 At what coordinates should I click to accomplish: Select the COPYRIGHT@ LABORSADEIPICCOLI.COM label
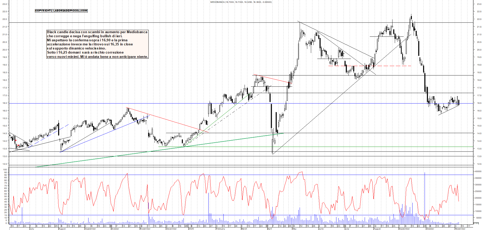point(61,11)
